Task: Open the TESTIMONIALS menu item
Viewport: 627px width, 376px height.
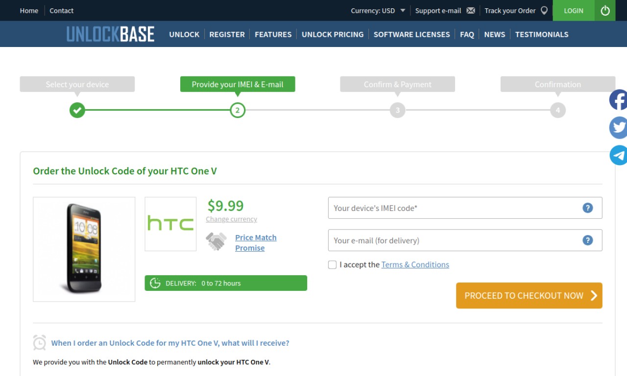Action: pyautogui.click(x=542, y=34)
